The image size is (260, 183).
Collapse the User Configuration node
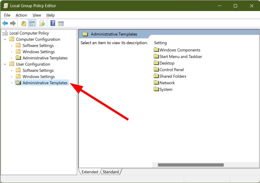click(x=5, y=64)
